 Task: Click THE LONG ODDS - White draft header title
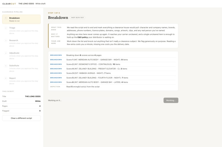(32, 4)
